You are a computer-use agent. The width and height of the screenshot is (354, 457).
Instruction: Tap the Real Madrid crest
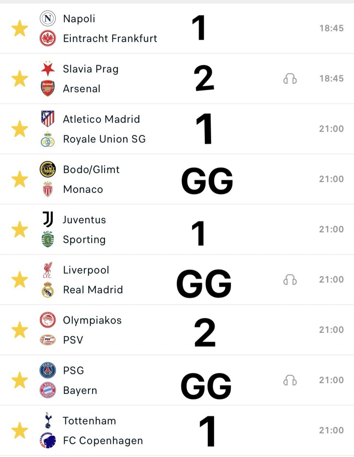click(48, 290)
